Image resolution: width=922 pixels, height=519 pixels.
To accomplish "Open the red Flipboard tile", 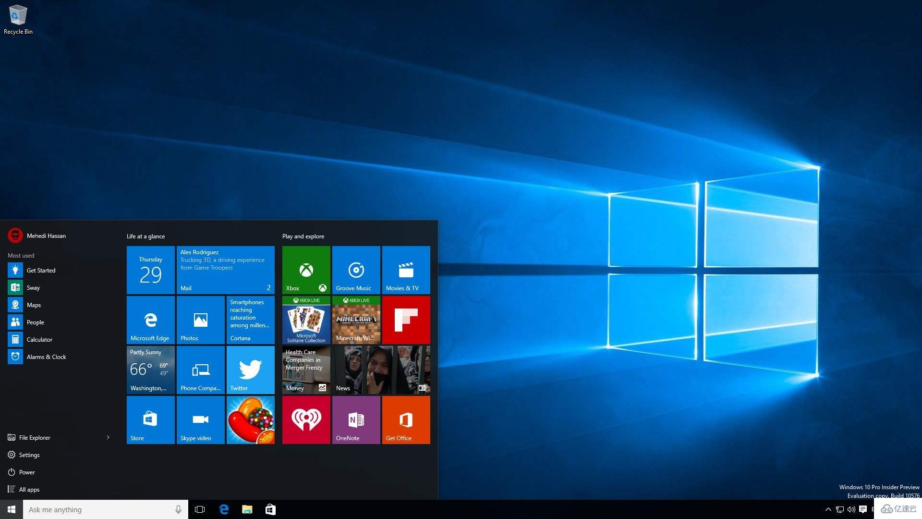I will click(406, 320).
